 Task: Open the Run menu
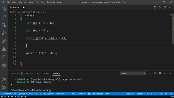[x=42, y=2]
